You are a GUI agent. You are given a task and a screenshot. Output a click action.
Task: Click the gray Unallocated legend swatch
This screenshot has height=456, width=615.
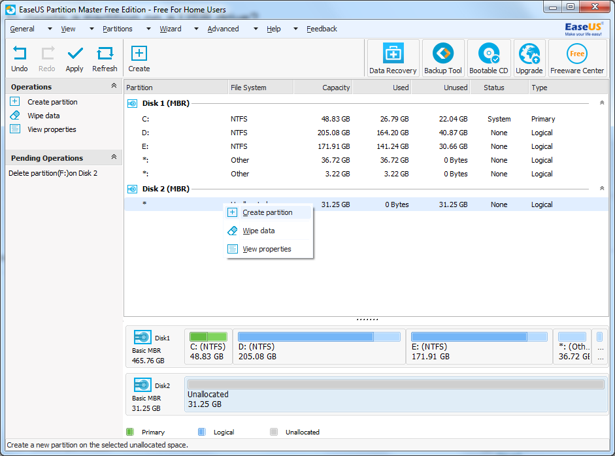[x=274, y=432]
